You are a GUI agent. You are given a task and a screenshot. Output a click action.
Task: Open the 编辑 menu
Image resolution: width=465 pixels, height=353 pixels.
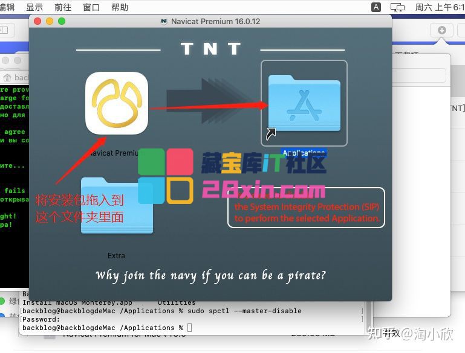pos(7,7)
